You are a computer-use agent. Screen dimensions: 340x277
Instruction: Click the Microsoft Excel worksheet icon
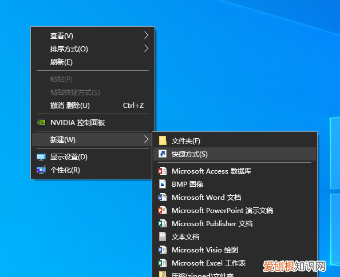click(x=163, y=263)
